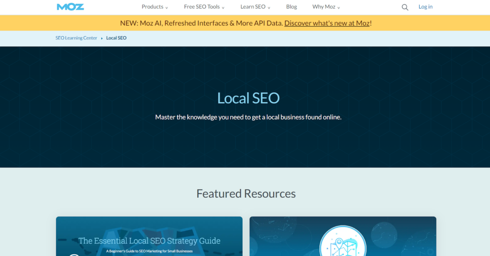Open the Essential Local SEO Strategy Guide card
Viewport: 490px width, 256px height.
click(149, 236)
